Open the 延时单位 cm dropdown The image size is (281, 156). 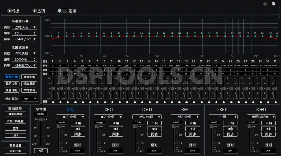pos(30,99)
